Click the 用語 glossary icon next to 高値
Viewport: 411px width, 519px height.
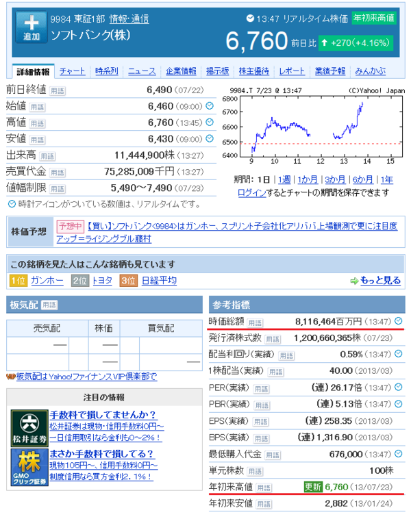click(38, 124)
